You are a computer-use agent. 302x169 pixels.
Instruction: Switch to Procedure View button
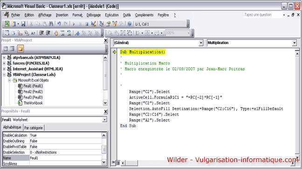113,163
